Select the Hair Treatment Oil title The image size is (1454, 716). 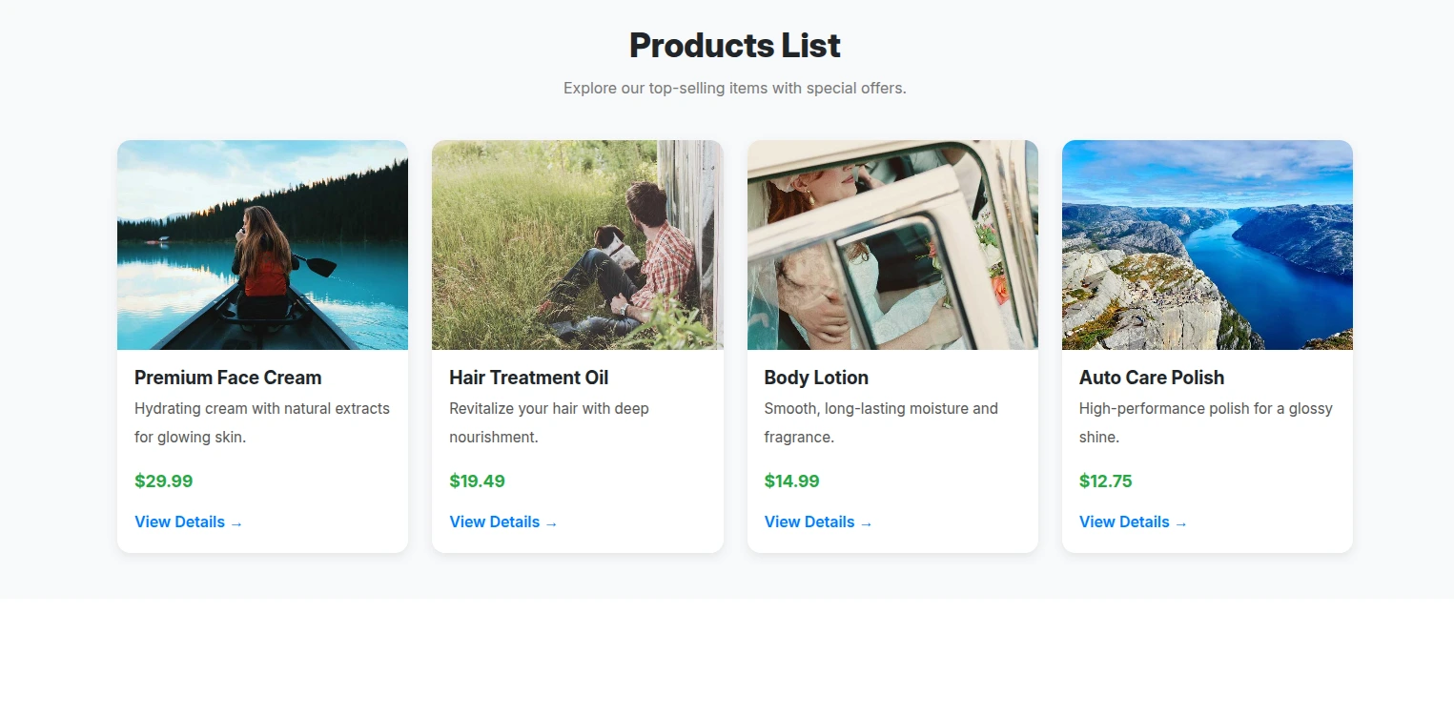coord(528,378)
